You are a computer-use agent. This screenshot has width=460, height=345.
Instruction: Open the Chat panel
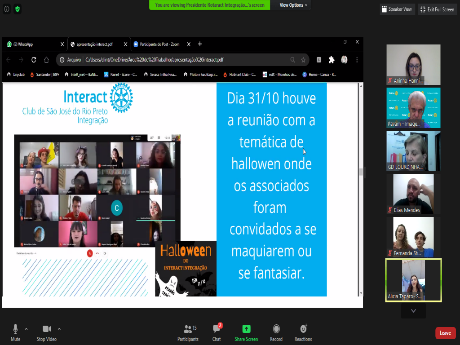click(x=217, y=332)
